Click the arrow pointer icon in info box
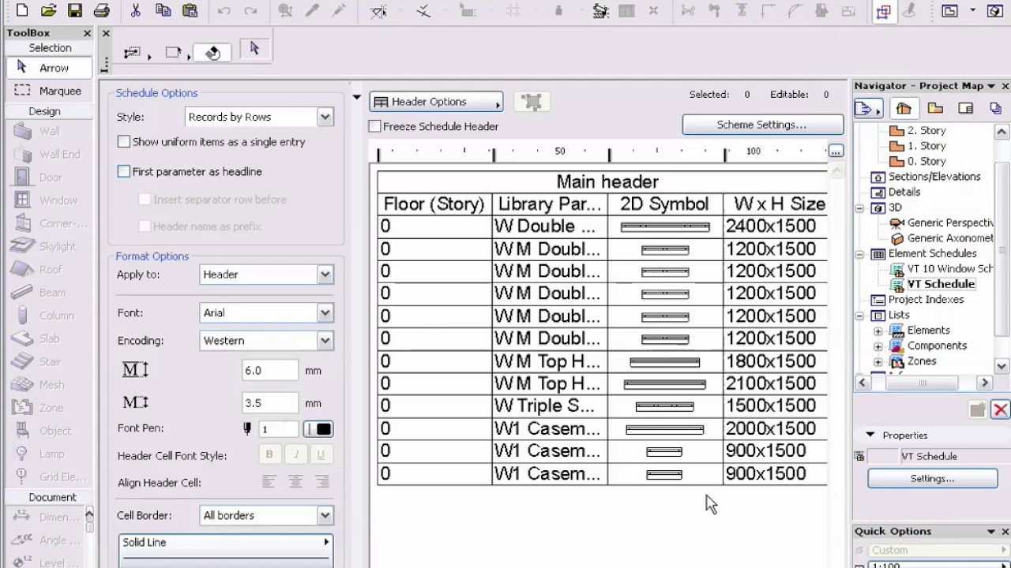This screenshot has height=568, width=1011. tap(254, 49)
